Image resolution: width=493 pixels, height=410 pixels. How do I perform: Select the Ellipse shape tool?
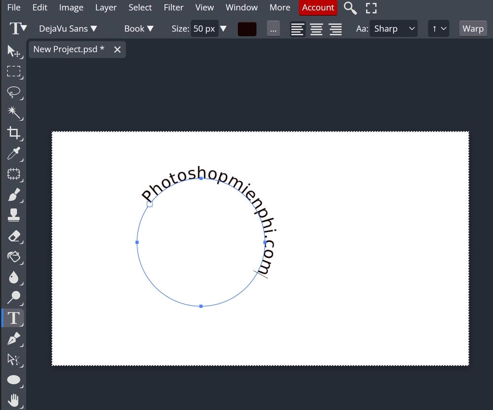[13, 380]
